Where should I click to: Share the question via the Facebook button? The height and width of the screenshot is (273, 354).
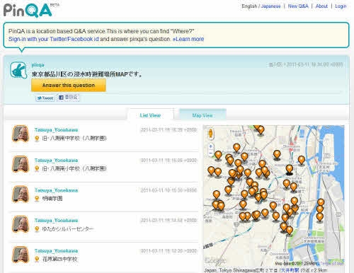[x=68, y=98]
